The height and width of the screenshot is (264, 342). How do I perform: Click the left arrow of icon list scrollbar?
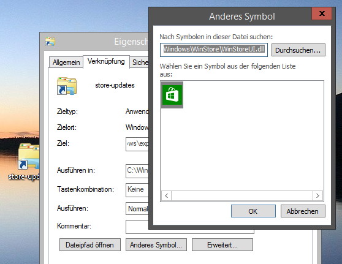click(167, 195)
